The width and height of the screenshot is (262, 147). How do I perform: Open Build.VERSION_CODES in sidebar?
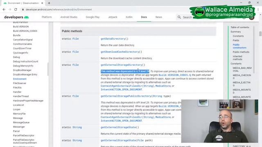pyautogui.click(x=25, y=31)
